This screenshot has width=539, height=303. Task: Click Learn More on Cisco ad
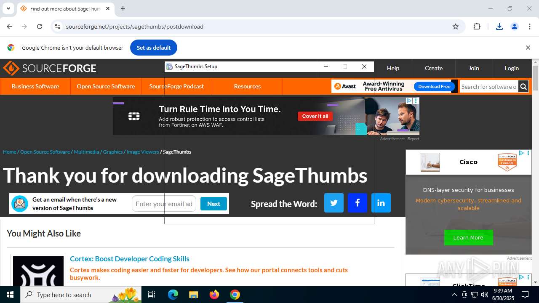[x=468, y=238]
